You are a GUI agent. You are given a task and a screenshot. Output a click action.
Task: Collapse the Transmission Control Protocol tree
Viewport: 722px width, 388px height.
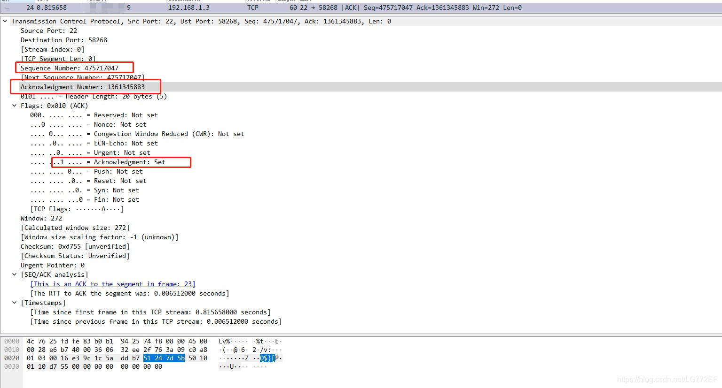pyautogui.click(x=5, y=21)
